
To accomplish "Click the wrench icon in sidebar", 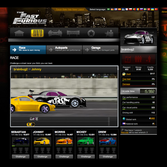I will (x=122, y=129).
